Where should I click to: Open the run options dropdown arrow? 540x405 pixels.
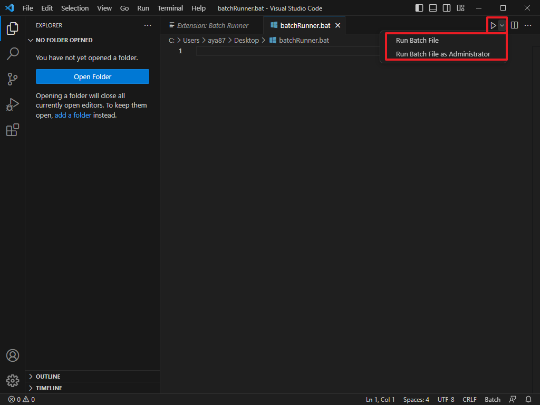point(502,25)
